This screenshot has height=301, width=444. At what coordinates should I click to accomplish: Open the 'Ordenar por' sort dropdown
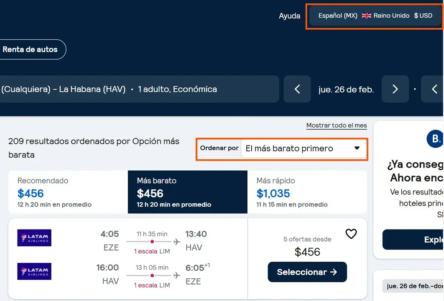coord(304,148)
